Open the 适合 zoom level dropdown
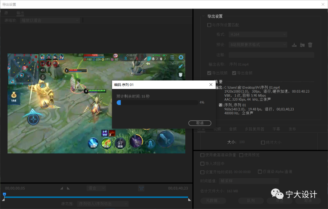Viewport: 328px width, 209px height. (x=96, y=188)
